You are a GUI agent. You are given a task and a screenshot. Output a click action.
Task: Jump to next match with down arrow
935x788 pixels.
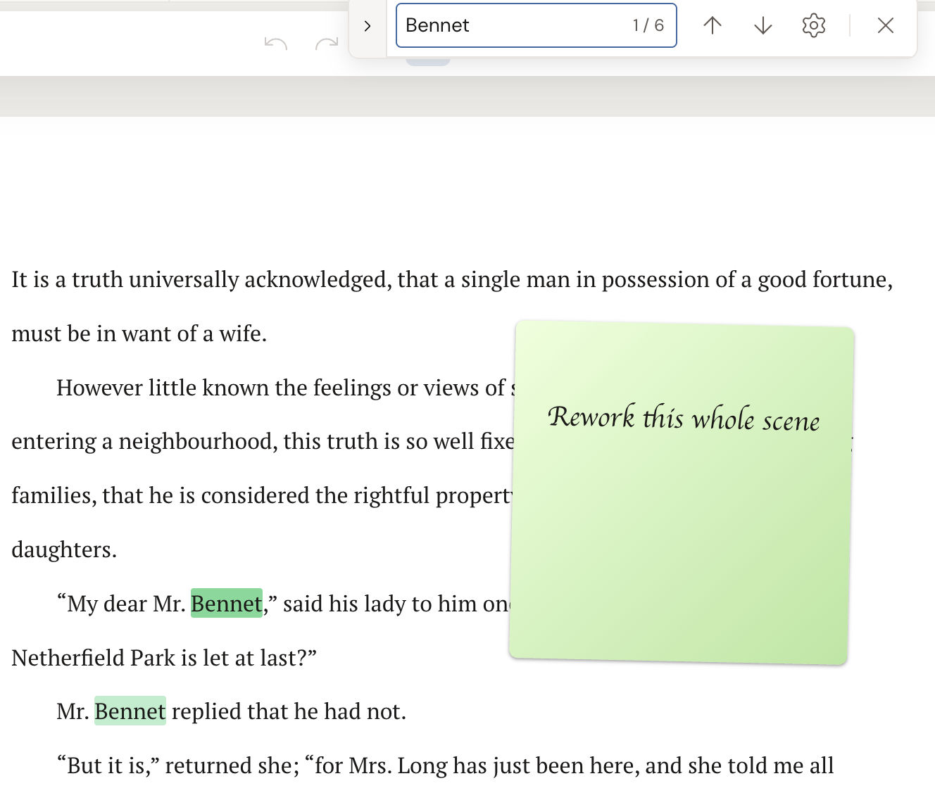pyautogui.click(x=763, y=26)
